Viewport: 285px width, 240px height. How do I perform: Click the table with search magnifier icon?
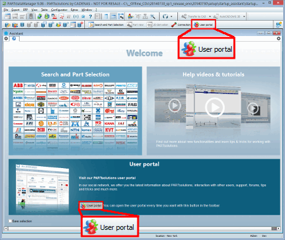coord(121,16)
